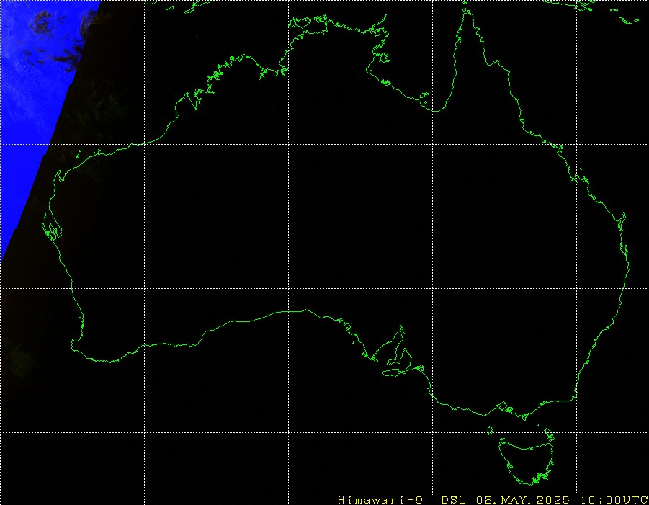Click the Himawari-9 satellite label text

pyautogui.click(x=380, y=500)
